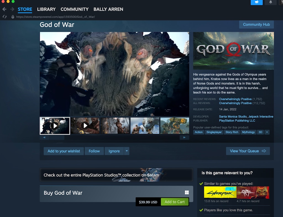Open publisher PlayStation Publishing LLC link
Image resolution: width=283 pixels, height=217 pixels.
pyautogui.click(x=237, y=121)
